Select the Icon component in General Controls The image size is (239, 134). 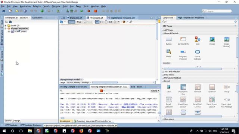point(198,39)
